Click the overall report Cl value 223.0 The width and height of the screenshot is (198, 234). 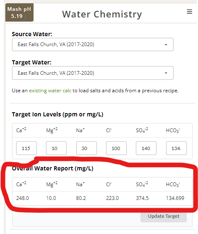113,198
